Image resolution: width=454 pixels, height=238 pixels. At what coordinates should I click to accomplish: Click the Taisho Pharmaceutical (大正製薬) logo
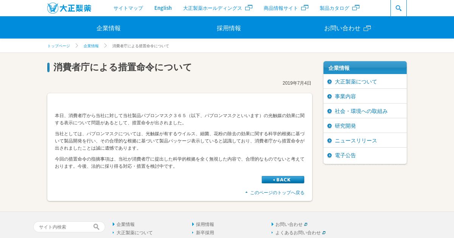point(69,8)
